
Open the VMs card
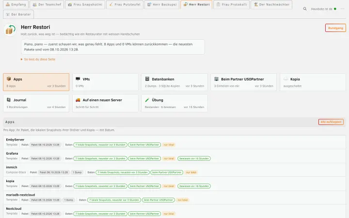coord(105,82)
